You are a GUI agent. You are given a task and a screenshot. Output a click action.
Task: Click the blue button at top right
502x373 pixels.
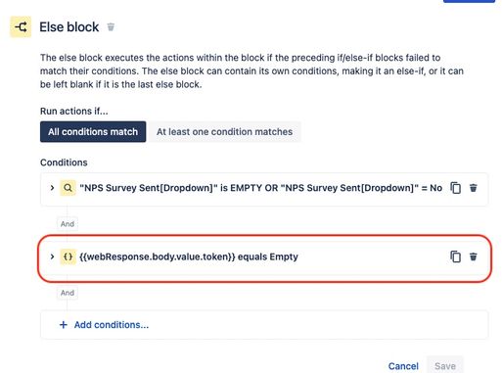[469, 1]
